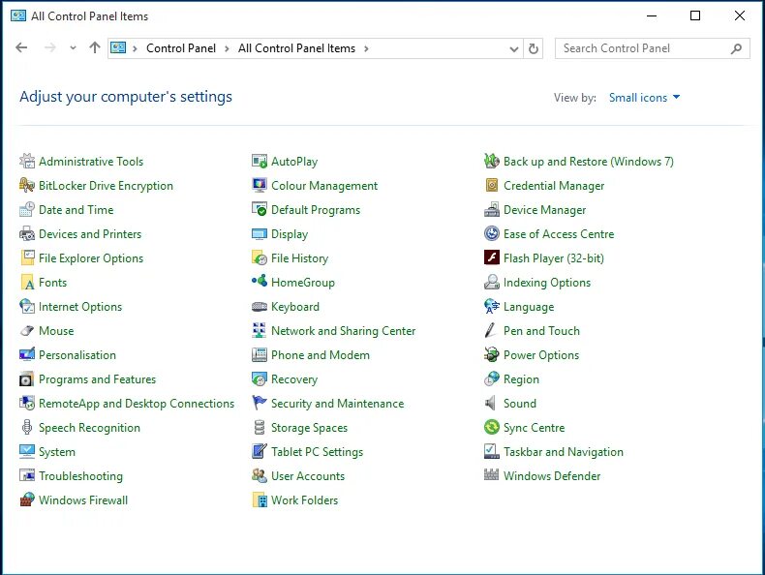Open the Programs and Features link
Image resolution: width=765 pixels, height=575 pixels.
pyautogui.click(x=98, y=379)
